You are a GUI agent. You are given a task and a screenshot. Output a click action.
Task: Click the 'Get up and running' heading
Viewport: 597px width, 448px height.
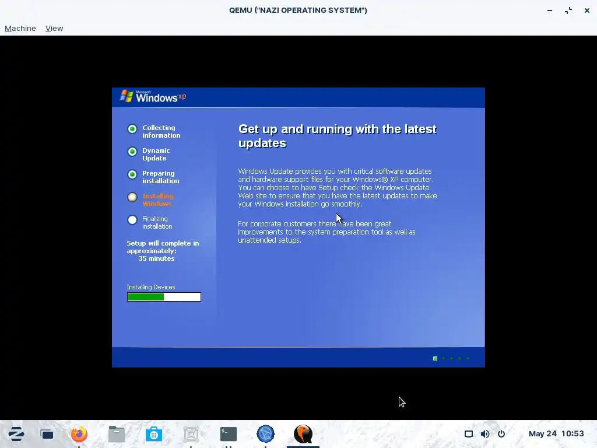(338, 136)
